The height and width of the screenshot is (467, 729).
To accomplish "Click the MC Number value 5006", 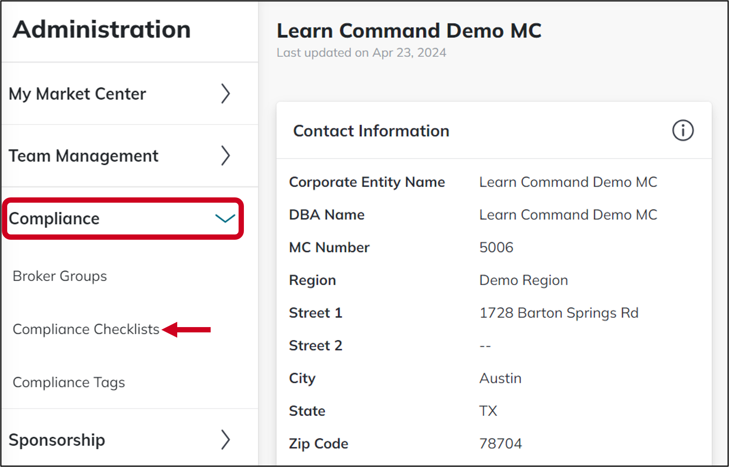I will [x=496, y=247].
